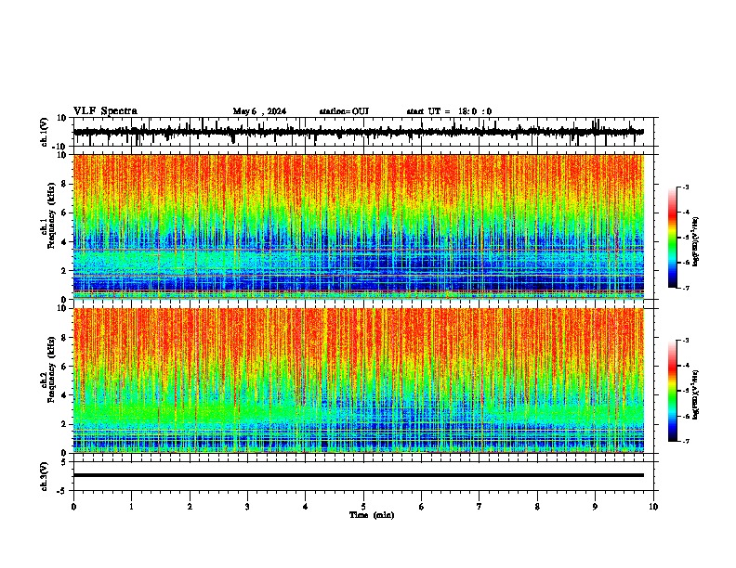The image size is (736, 568).
Task: Click the ch.1 spectrogram 8 kHz tick label
Action: click(x=65, y=184)
